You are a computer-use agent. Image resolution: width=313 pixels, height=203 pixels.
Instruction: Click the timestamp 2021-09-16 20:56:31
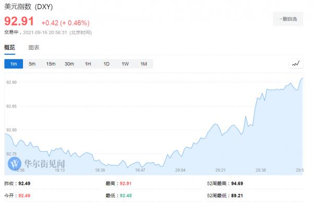pyautogui.click(x=45, y=32)
